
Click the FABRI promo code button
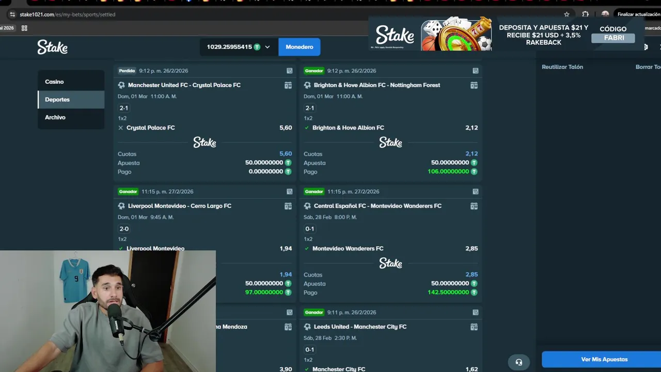[x=613, y=38]
